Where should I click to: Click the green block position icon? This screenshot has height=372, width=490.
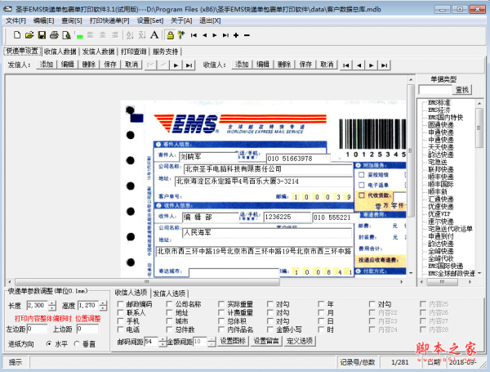point(78,35)
